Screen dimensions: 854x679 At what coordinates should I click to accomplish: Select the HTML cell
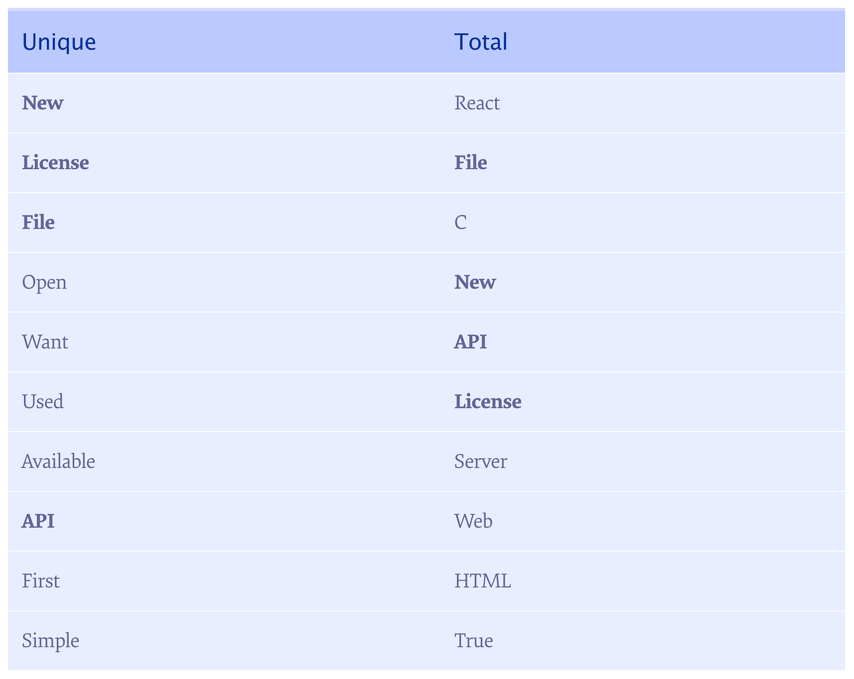pos(483,580)
